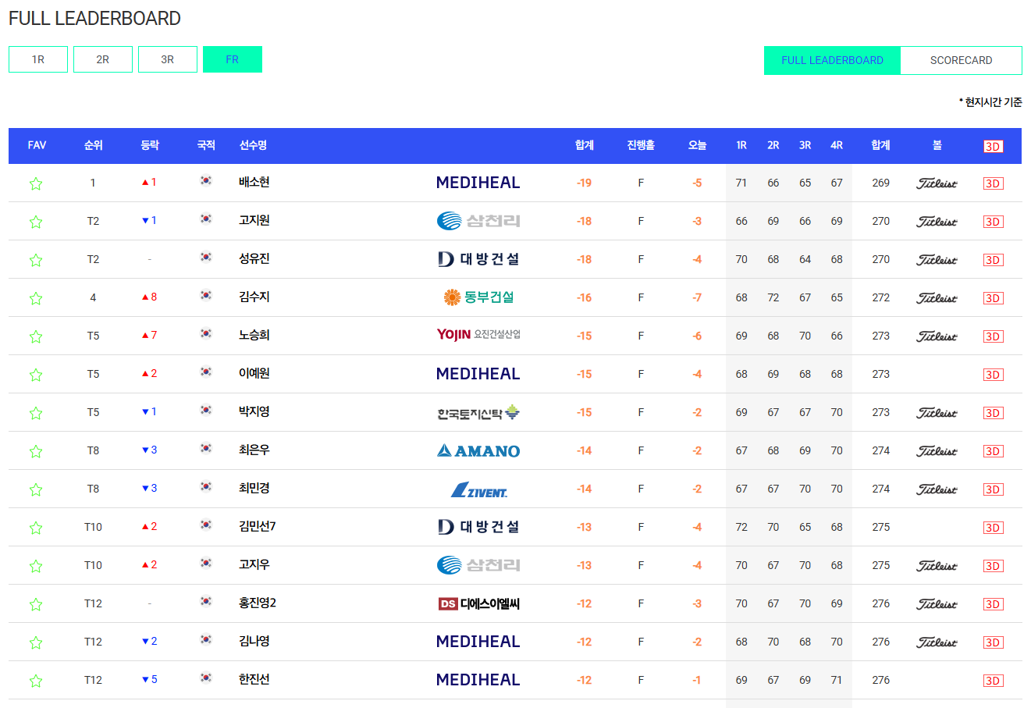Select the FR final round tab
This screenshot has height=708, width=1031.
point(233,59)
